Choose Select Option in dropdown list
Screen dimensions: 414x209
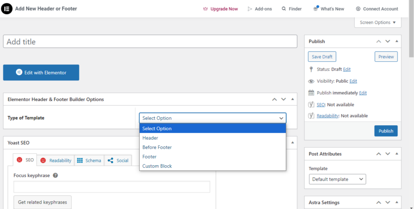[212, 129]
